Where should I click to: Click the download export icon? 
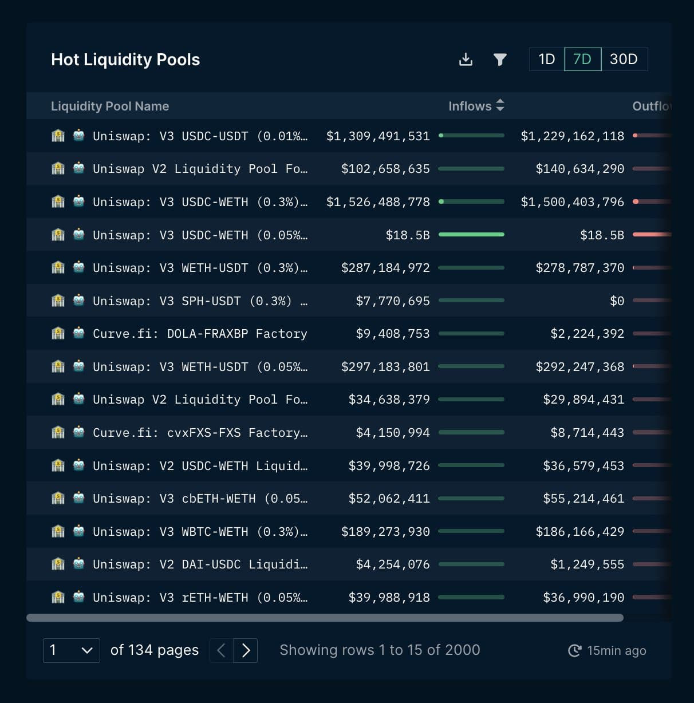coord(466,60)
